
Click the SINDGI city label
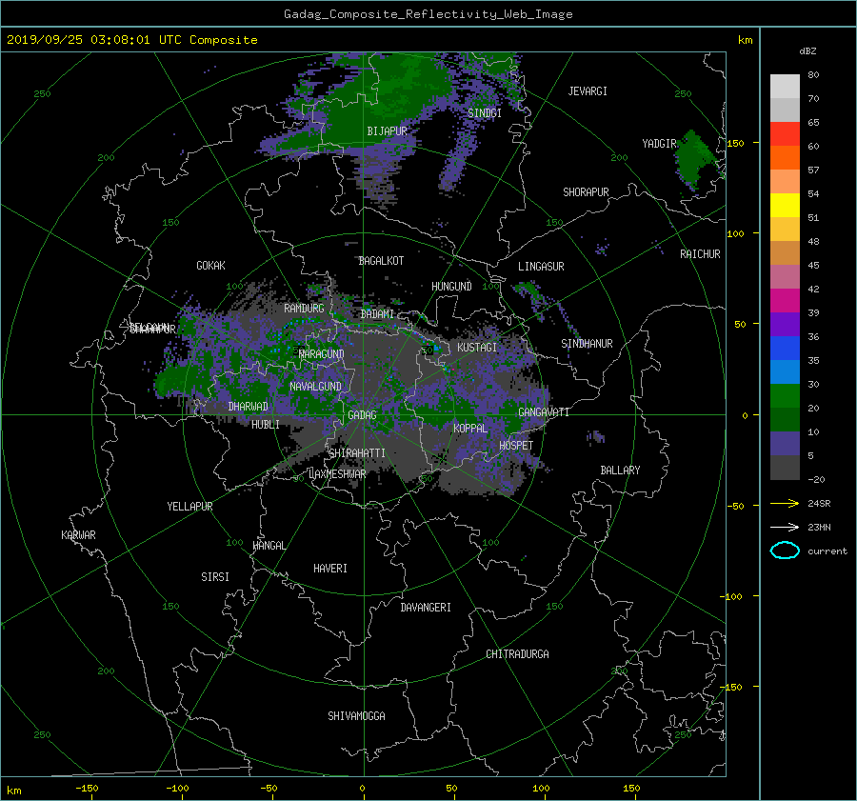485,113
